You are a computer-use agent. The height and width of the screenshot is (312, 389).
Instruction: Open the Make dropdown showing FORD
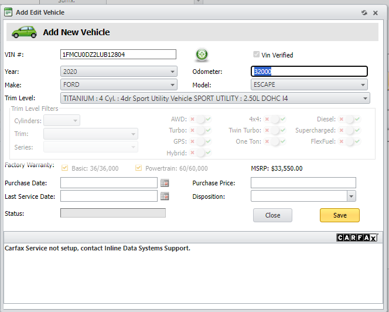119,84
